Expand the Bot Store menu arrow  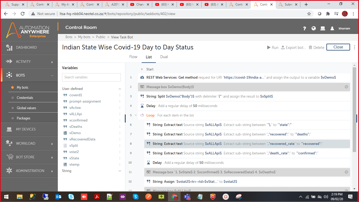point(52,157)
